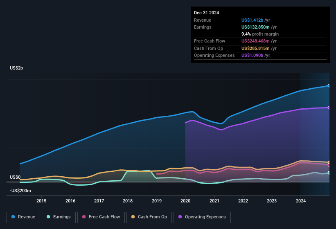Click the Operating Expenses endpoint marker
The image size is (336, 229).
[329, 108]
